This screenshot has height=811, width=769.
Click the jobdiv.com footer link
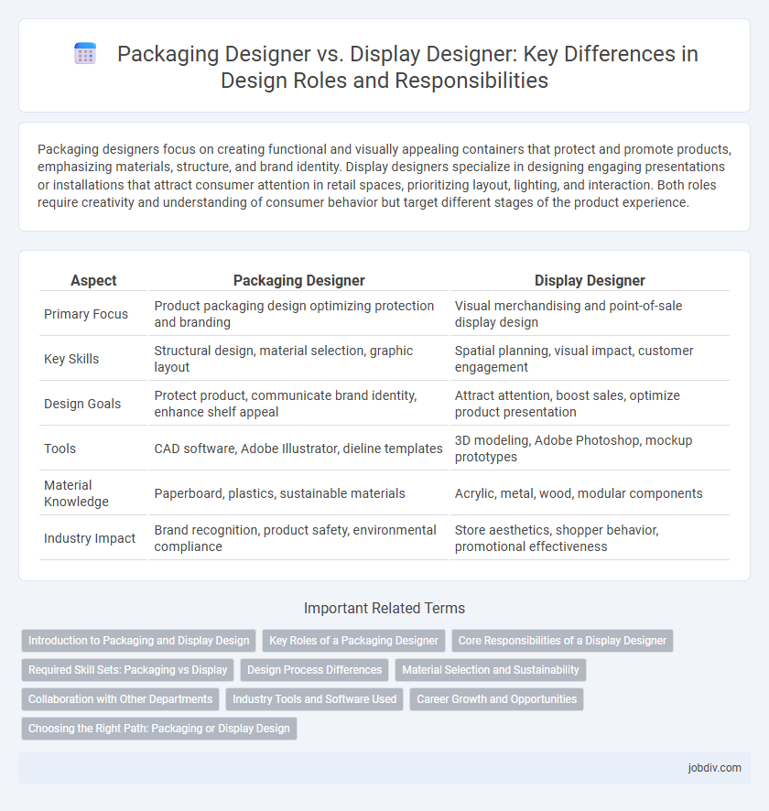pos(714,768)
